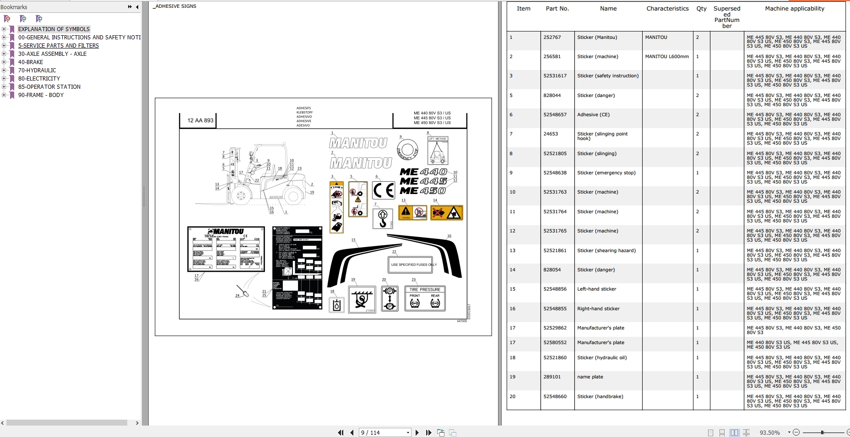Click the add bookmark icon
Viewport: 850px width, 437px height.
pyautogui.click(x=23, y=19)
